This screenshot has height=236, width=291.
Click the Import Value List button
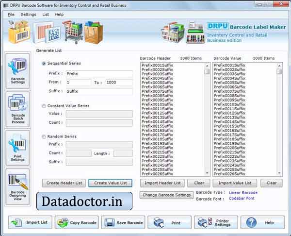point(235,183)
